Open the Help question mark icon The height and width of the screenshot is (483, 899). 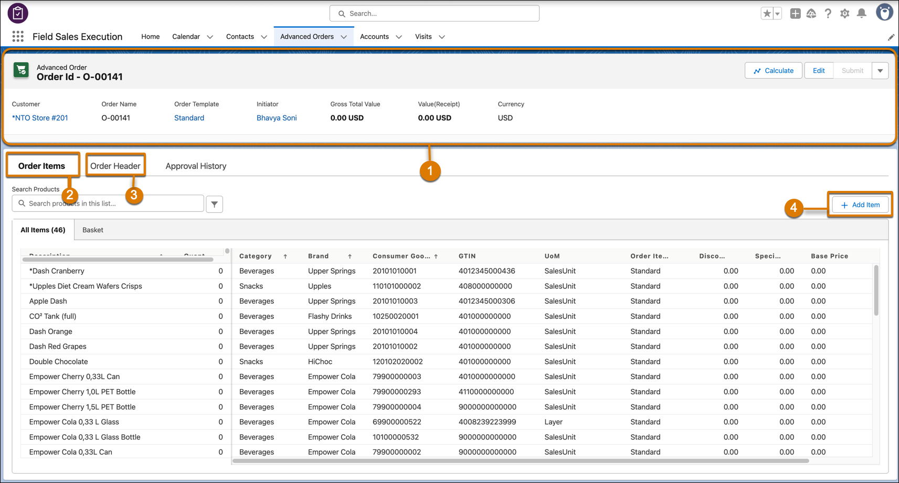coord(828,14)
